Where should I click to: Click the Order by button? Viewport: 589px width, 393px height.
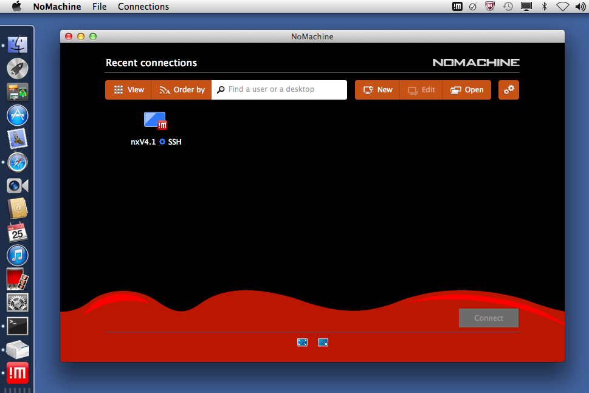pos(181,90)
